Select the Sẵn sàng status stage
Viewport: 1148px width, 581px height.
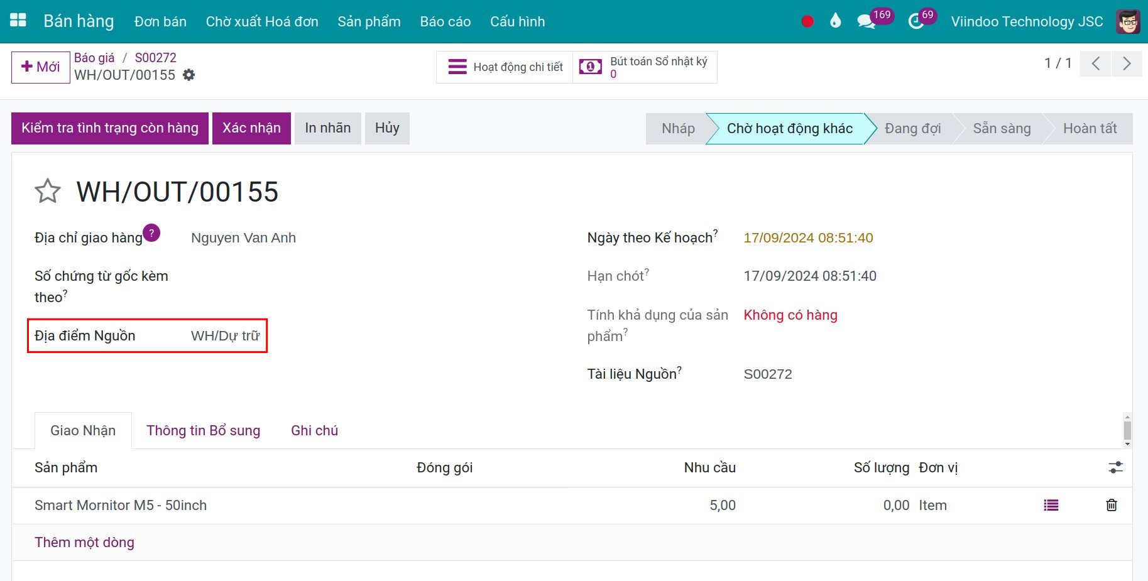tap(1002, 129)
